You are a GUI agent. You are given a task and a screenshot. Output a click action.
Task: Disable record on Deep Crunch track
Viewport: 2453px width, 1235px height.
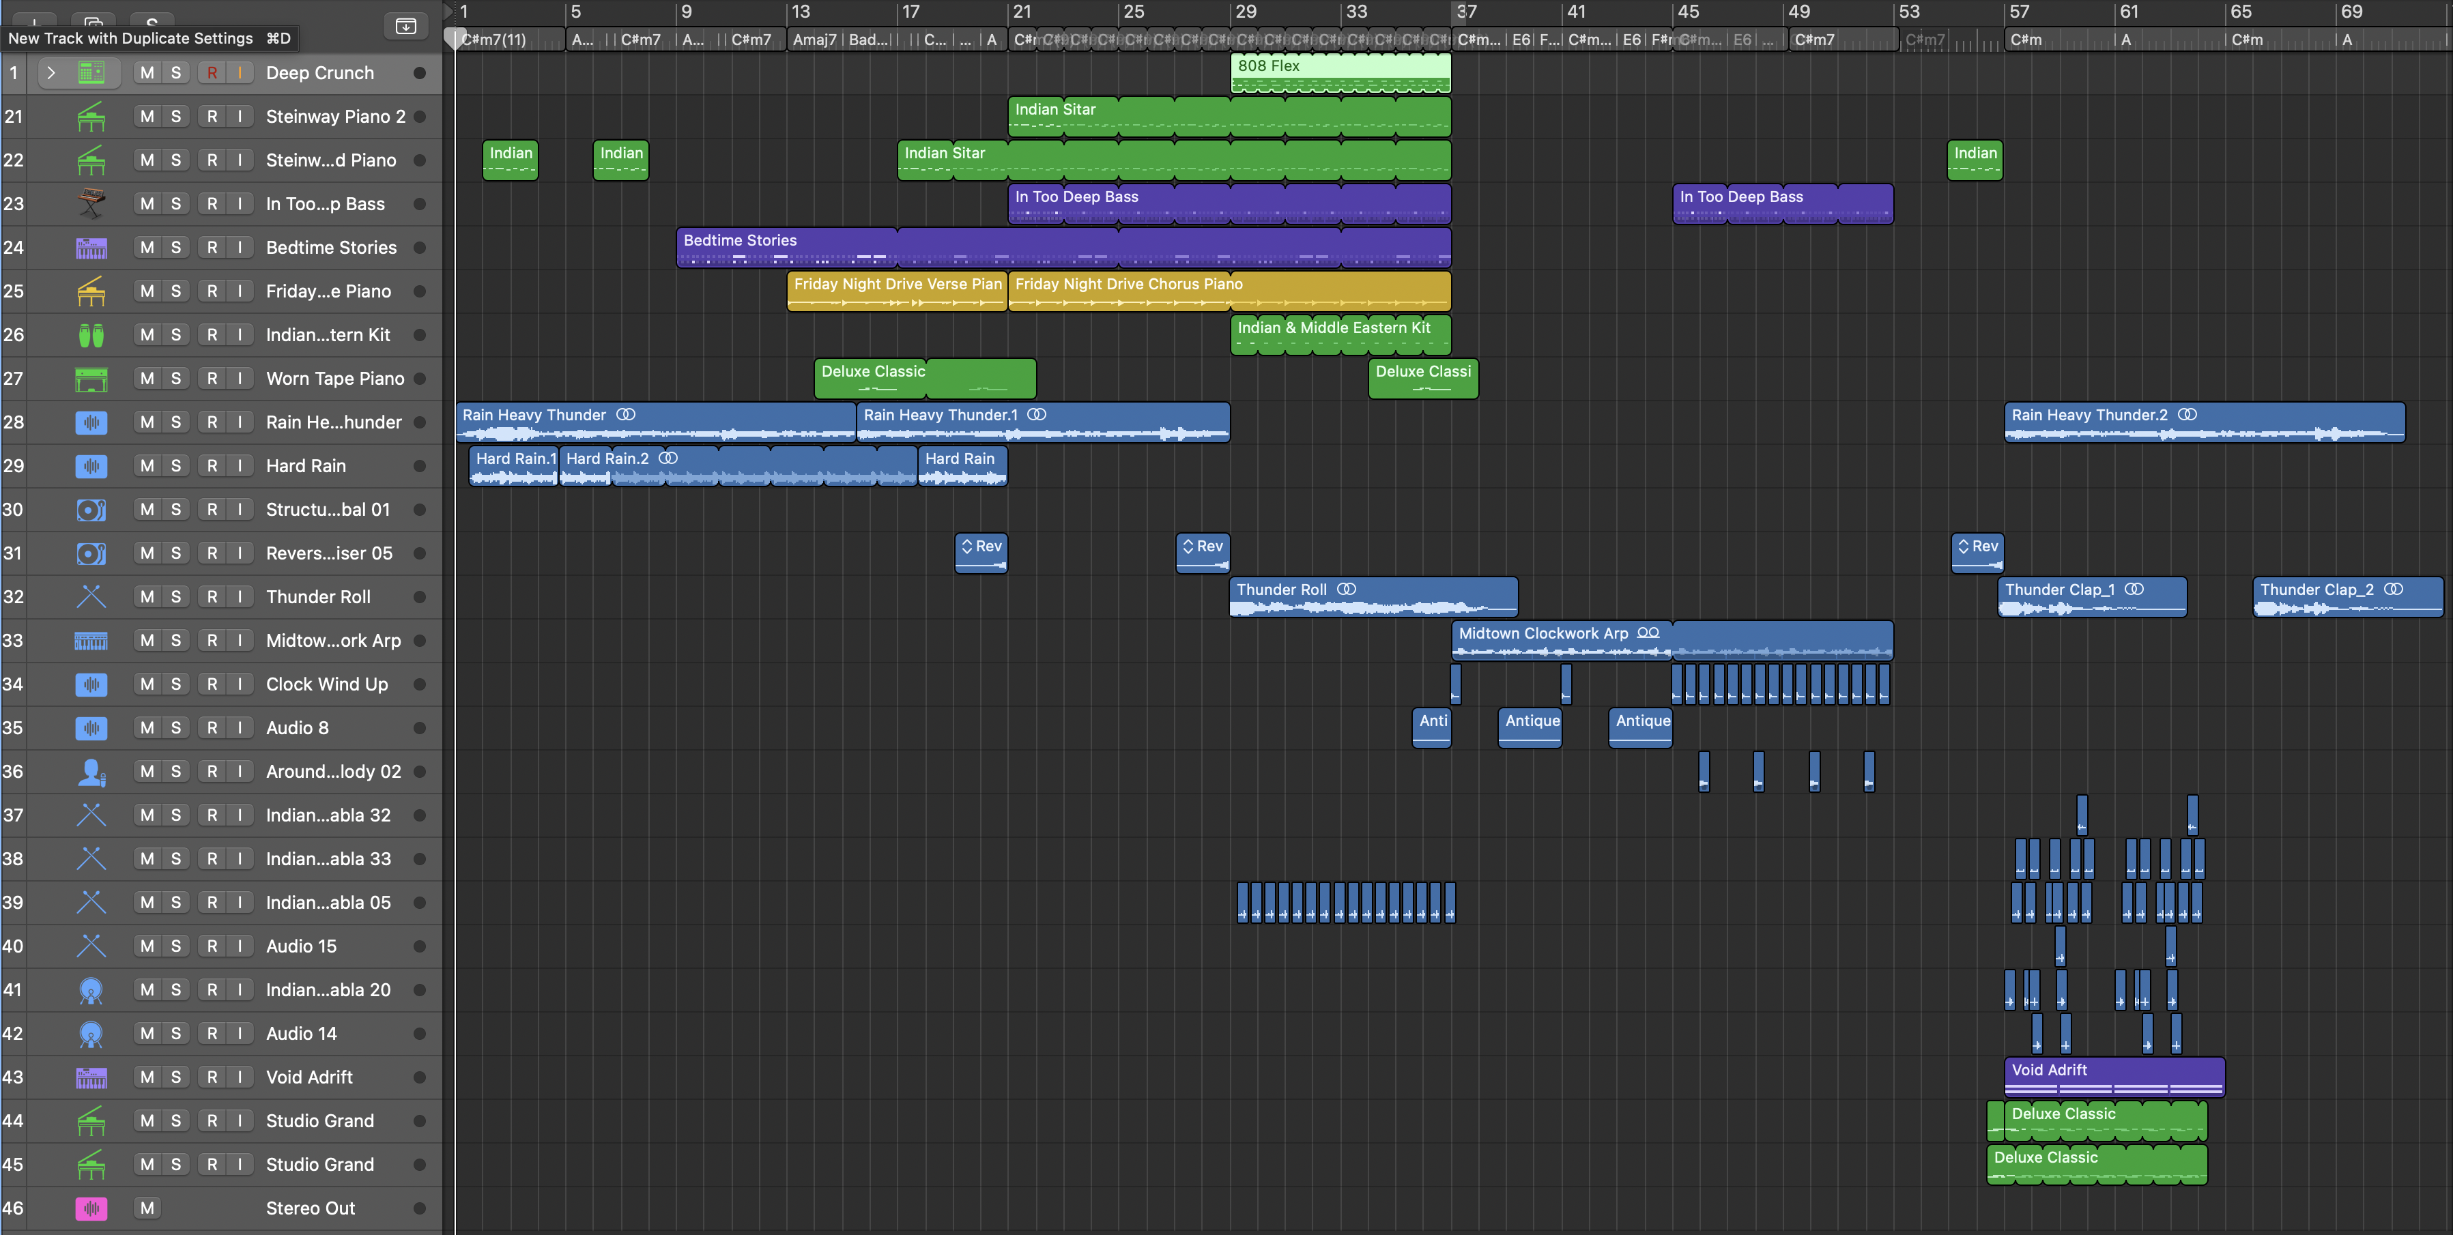(212, 72)
